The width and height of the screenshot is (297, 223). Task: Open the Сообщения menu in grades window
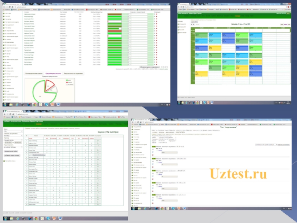click(85, 124)
